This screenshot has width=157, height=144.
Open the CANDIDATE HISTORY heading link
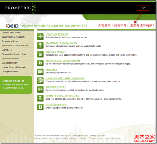coord(56,87)
